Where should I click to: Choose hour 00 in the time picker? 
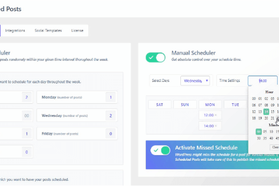(x=254, y=99)
